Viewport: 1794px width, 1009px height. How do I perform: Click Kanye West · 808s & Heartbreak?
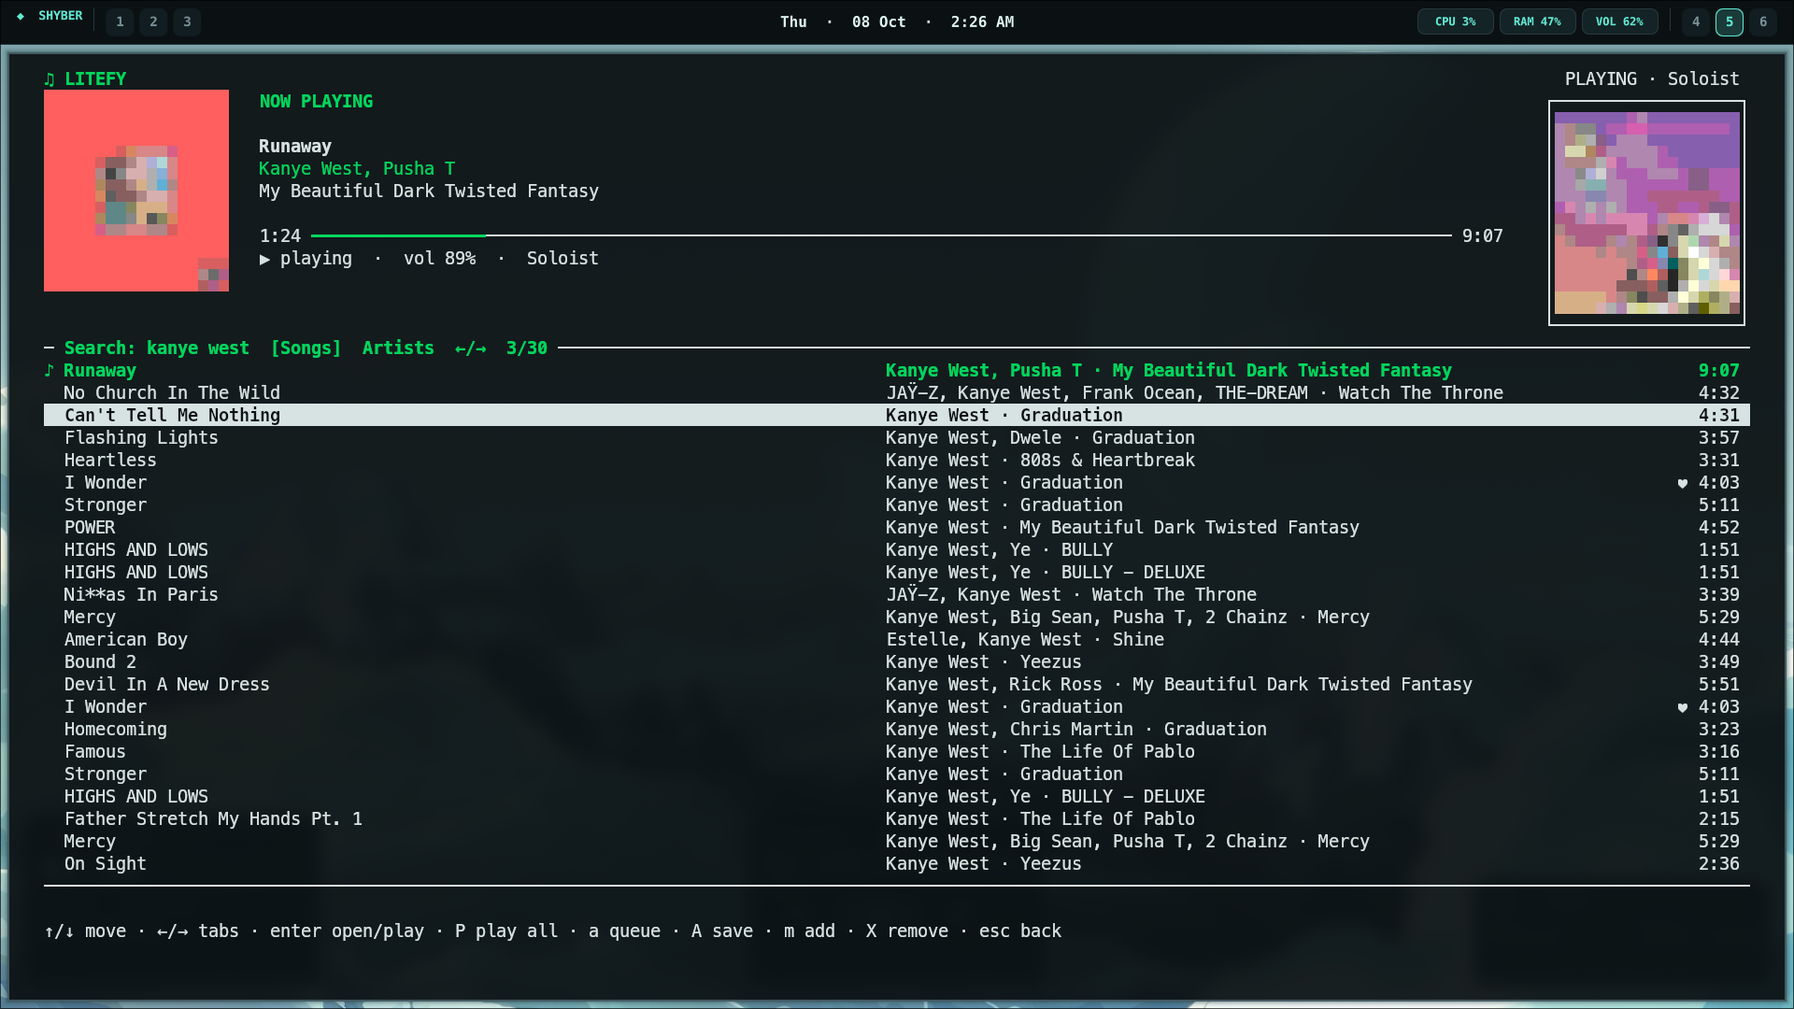(1040, 461)
